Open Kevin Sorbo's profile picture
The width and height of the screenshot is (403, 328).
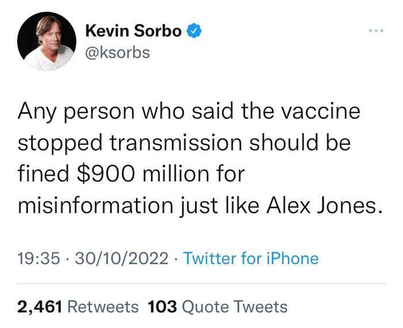pyautogui.click(x=47, y=41)
